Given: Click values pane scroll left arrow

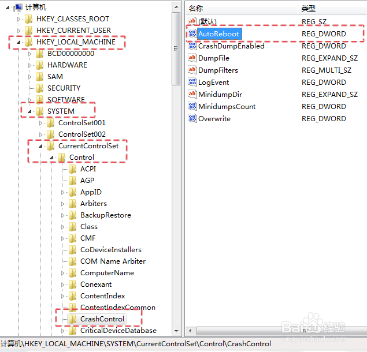Looking at the screenshot, I should 190,331.
